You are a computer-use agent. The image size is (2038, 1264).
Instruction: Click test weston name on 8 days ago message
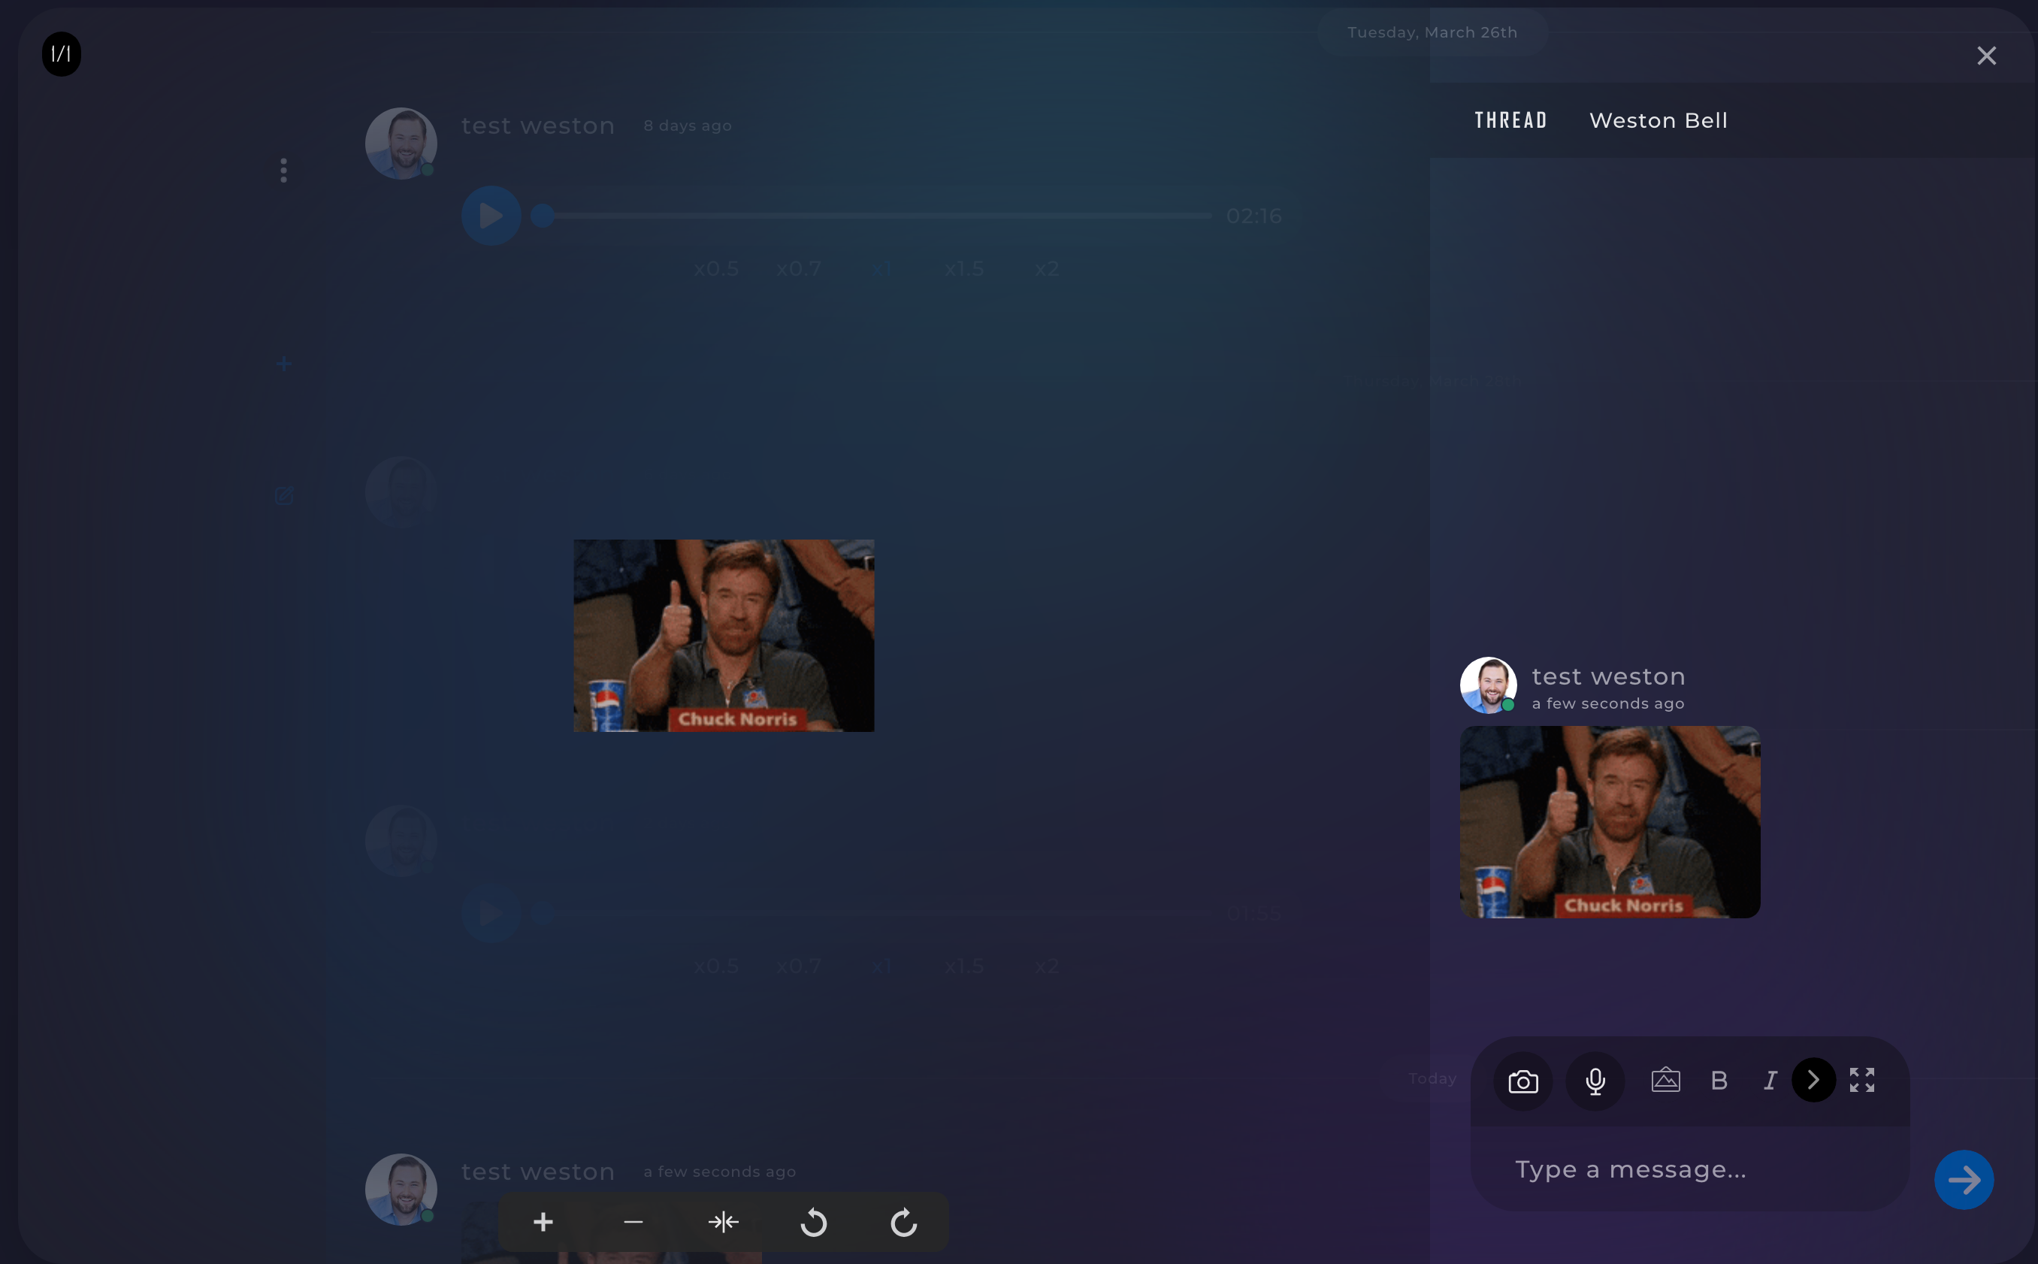point(538,125)
